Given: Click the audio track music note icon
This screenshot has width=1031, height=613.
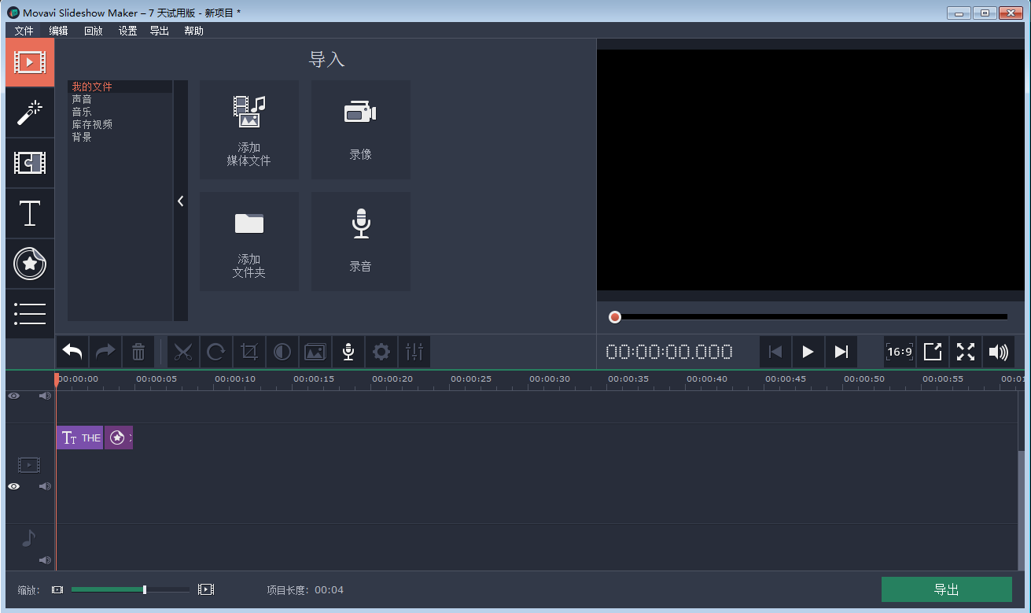Looking at the screenshot, I should coord(28,538).
